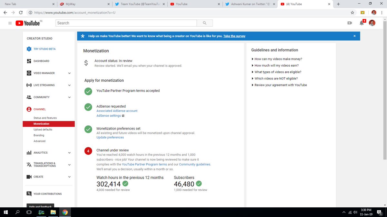Expand the Translations & Transcriptions section
Viewport: 387px width, 217px height.
click(x=69, y=165)
